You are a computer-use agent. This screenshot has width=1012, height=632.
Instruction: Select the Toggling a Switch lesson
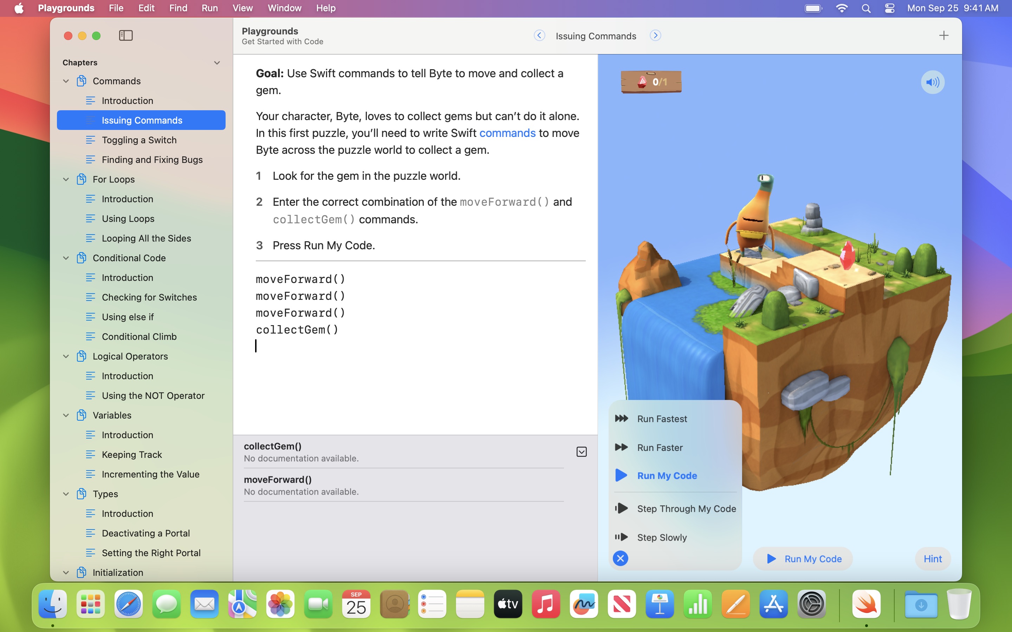[x=139, y=140]
